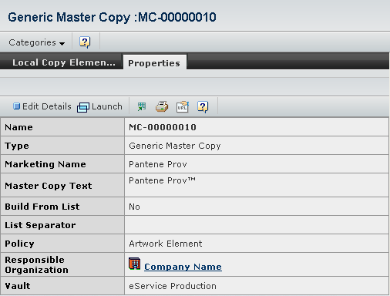The height and width of the screenshot is (296, 390).
Task: Switch to the Local Copy Elements tab
Action: [64, 62]
